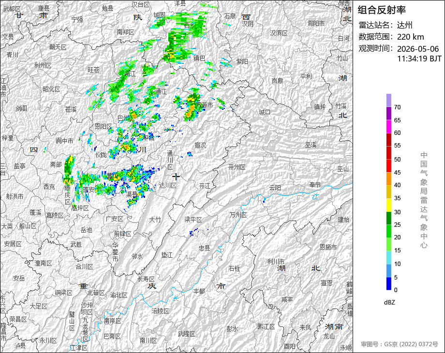Click the legend value 45
The image size is (445, 353).
[x=397, y=173]
